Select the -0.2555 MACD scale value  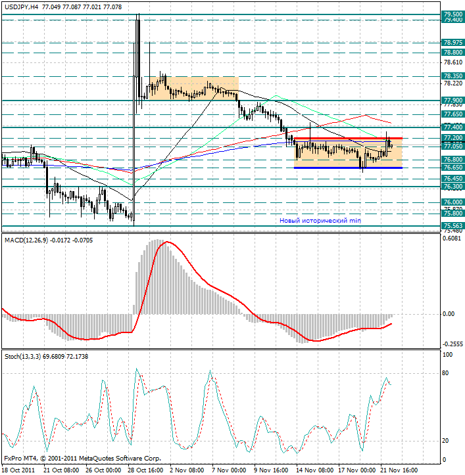point(453,344)
